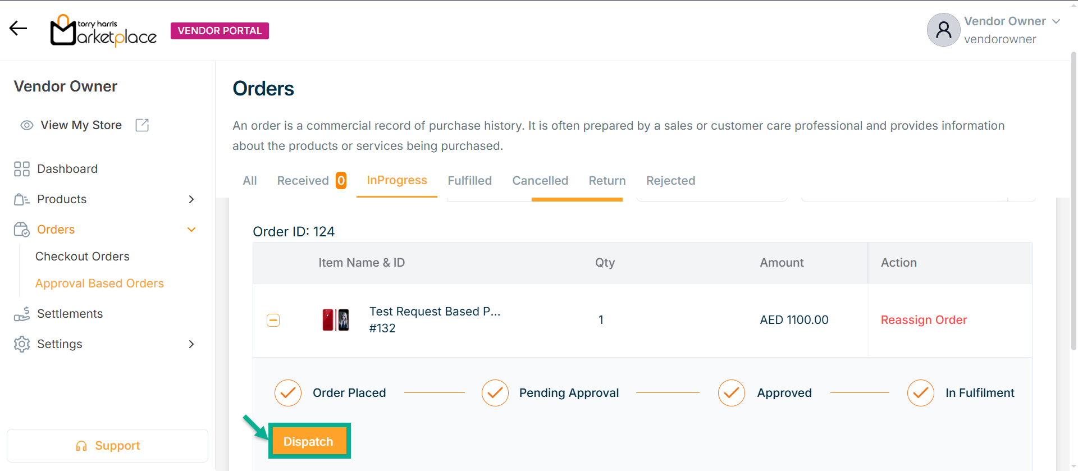
Task: Click the Vendor Owner profile avatar
Action: [x=943, y=30]
